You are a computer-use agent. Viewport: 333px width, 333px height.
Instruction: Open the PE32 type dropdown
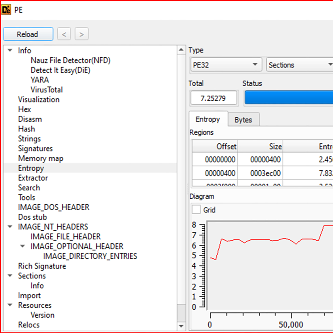coord(226,65)
